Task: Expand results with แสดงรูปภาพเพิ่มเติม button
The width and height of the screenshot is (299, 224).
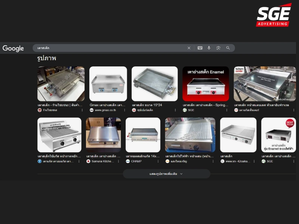Action: point(166,174)
